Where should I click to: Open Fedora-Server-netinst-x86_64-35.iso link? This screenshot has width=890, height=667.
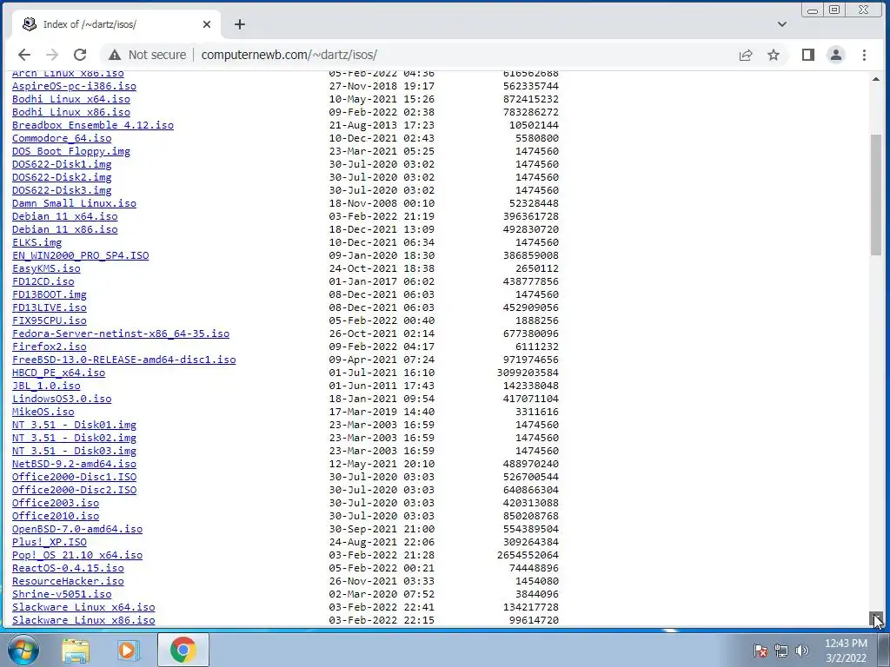coord(121,334)
